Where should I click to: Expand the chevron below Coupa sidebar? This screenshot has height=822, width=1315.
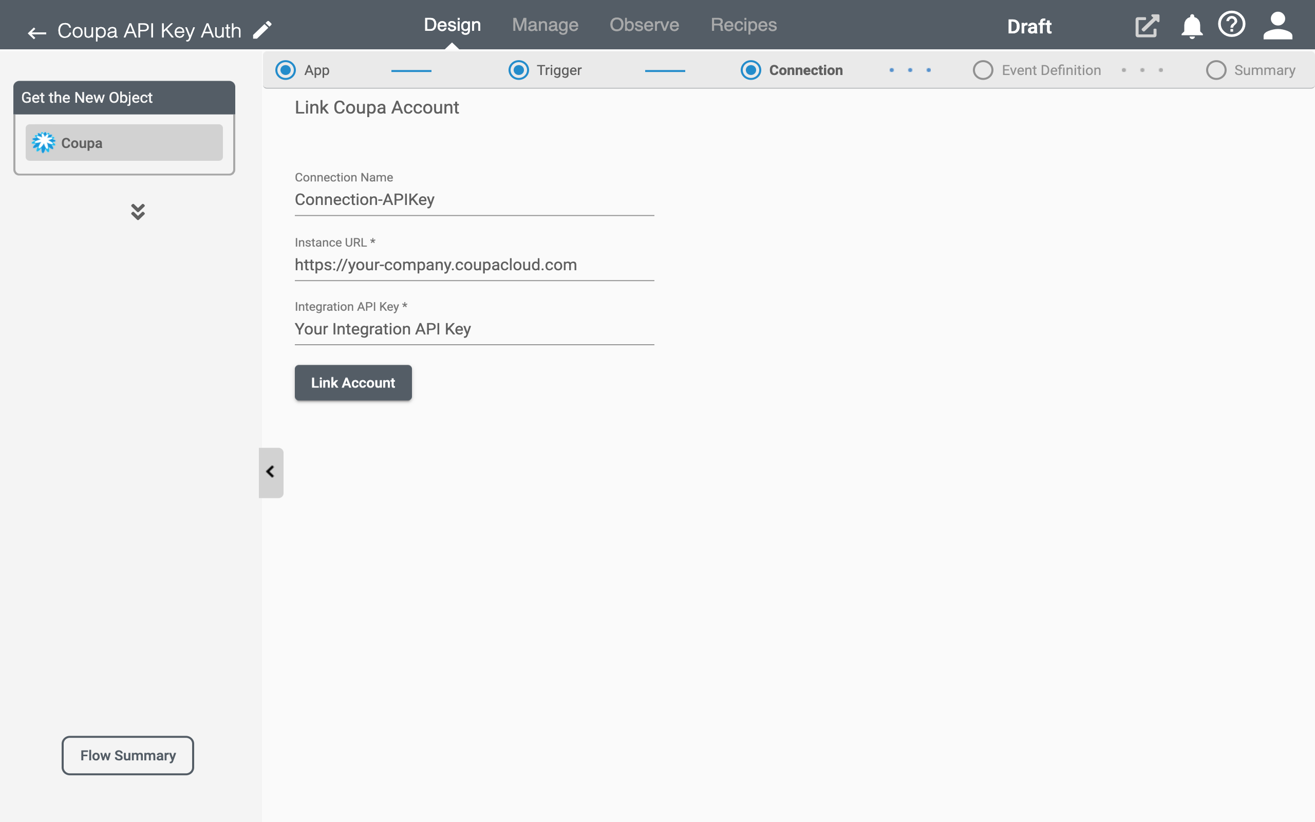[137, 211]
